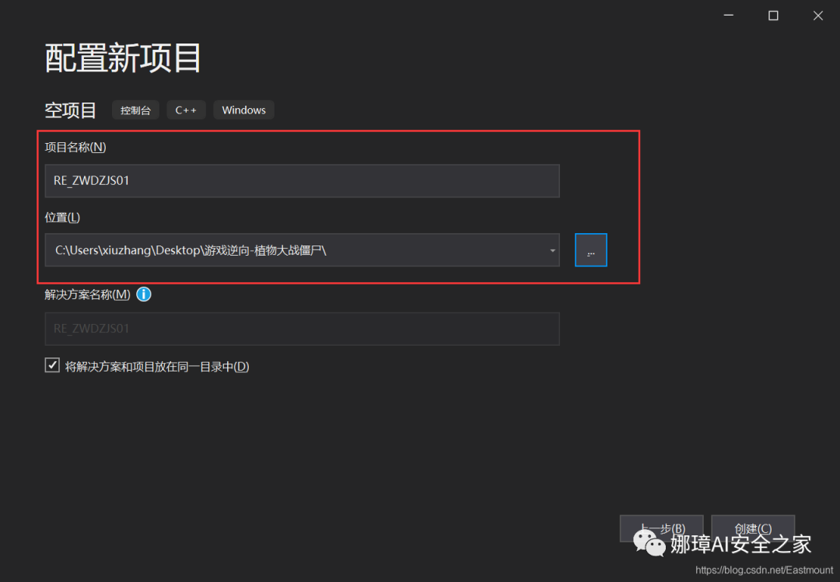Click the disabled solution name field
The image size is (840, 582).
[302, 329]
